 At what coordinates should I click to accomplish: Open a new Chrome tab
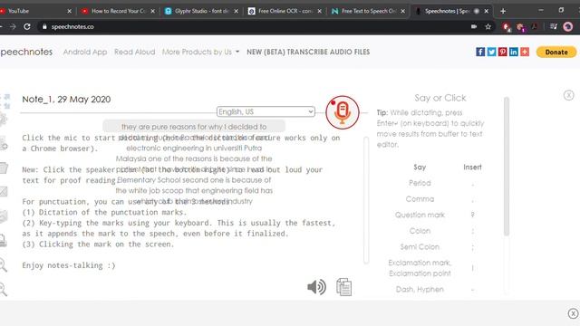pos(503,11)
